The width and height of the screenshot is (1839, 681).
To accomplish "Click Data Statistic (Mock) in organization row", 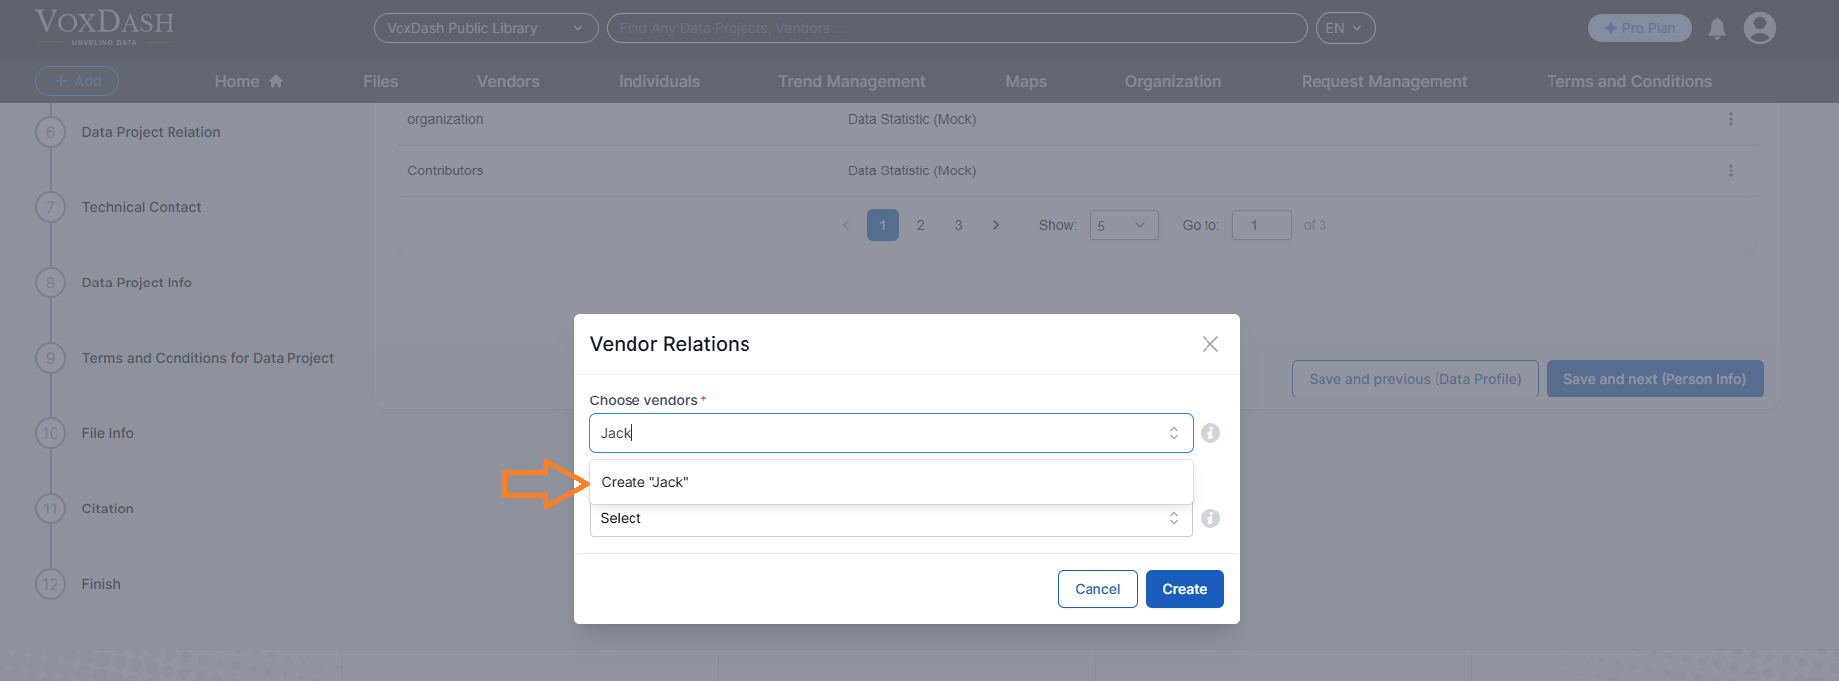I will 912,119.
